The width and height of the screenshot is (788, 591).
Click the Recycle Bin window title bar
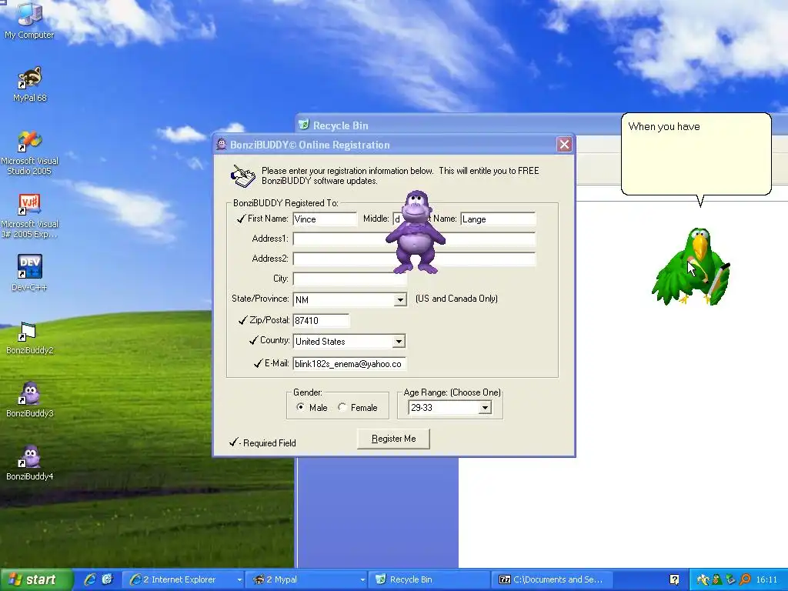point(541,125)
